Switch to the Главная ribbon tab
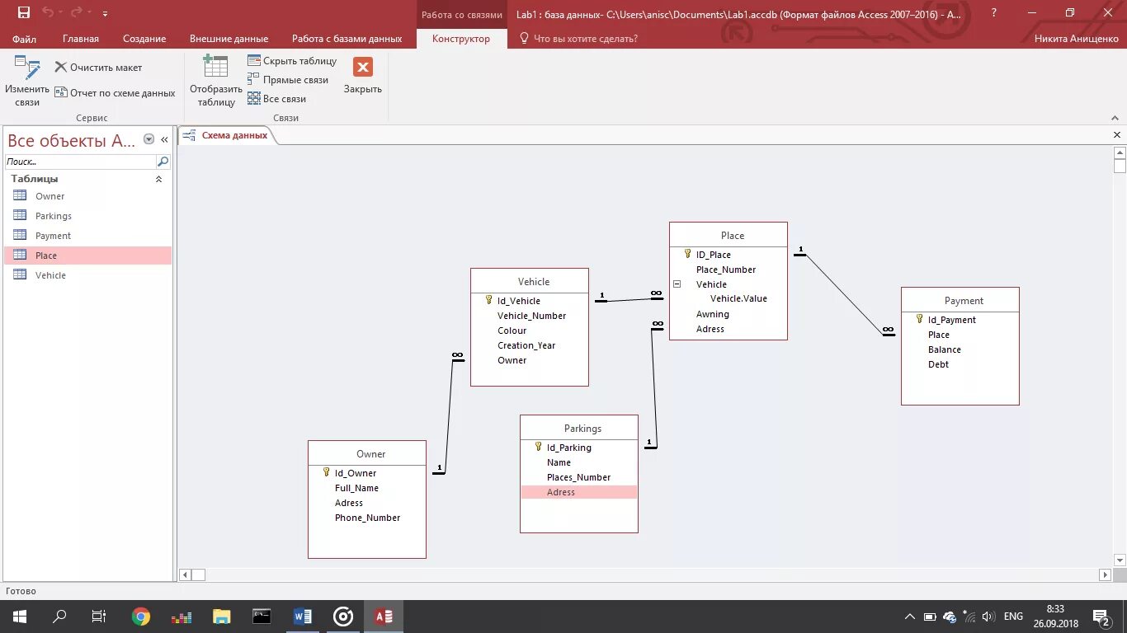This screenshot has height=633, width=1127. pyautogui.click(x=81, y=39)
